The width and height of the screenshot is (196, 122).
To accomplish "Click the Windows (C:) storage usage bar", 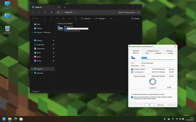I will (76, 29).
